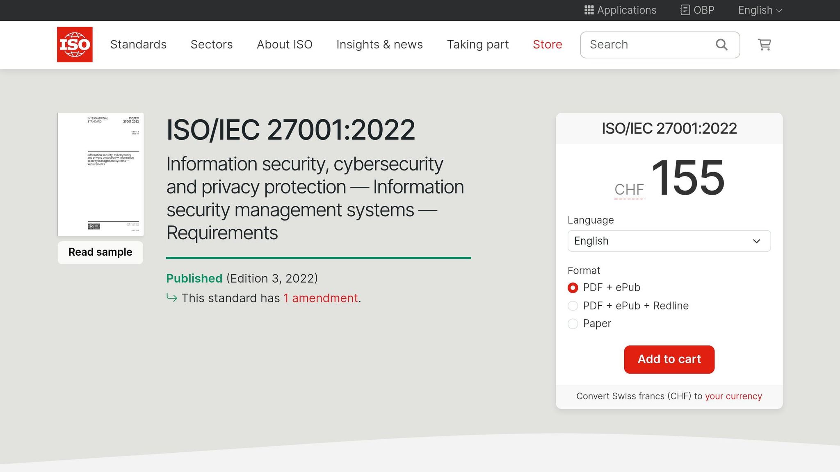The height and width of the screenshot is (472, 840).
Task: Navigate to the Store
Action: (547, 44)
